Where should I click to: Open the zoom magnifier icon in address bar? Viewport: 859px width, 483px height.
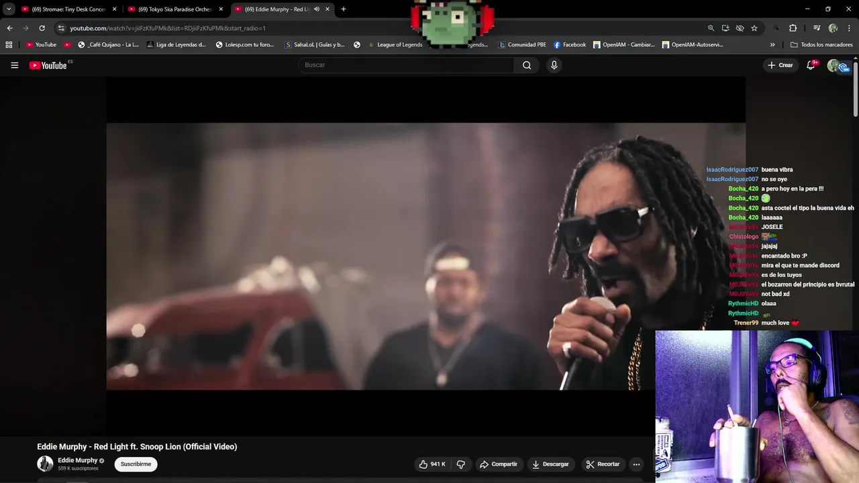pyautogui.click(x=711, y=28)
